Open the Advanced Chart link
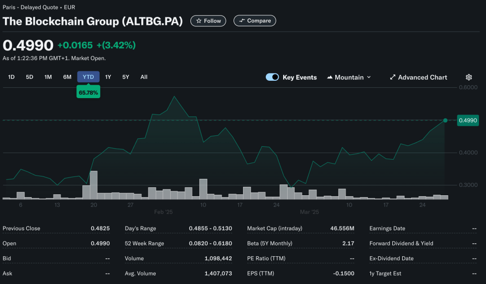486x284 pixels. click(x=422, y=77)
